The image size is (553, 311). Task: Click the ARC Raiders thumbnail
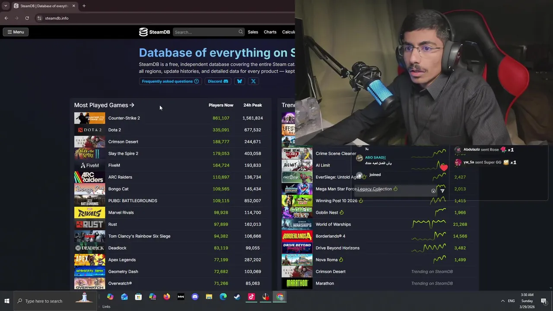point(89,177)
